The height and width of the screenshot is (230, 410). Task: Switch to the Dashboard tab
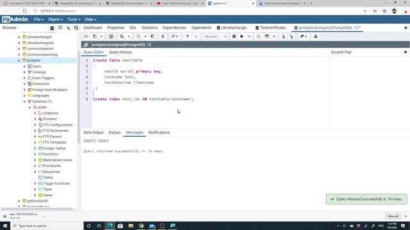click(92, 27)
